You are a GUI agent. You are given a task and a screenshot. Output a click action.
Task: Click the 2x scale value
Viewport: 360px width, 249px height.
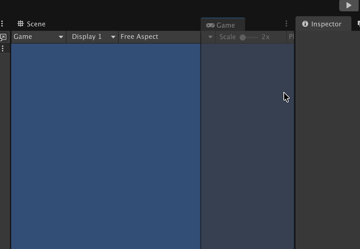[265, 37]
